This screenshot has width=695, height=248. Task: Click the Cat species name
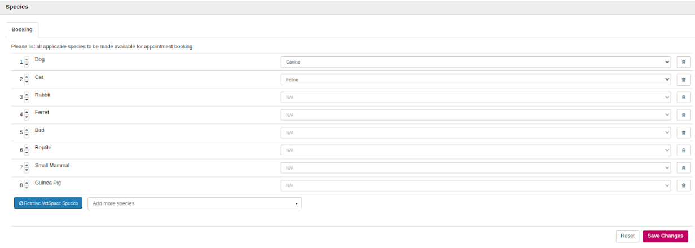tap(39, 77)
